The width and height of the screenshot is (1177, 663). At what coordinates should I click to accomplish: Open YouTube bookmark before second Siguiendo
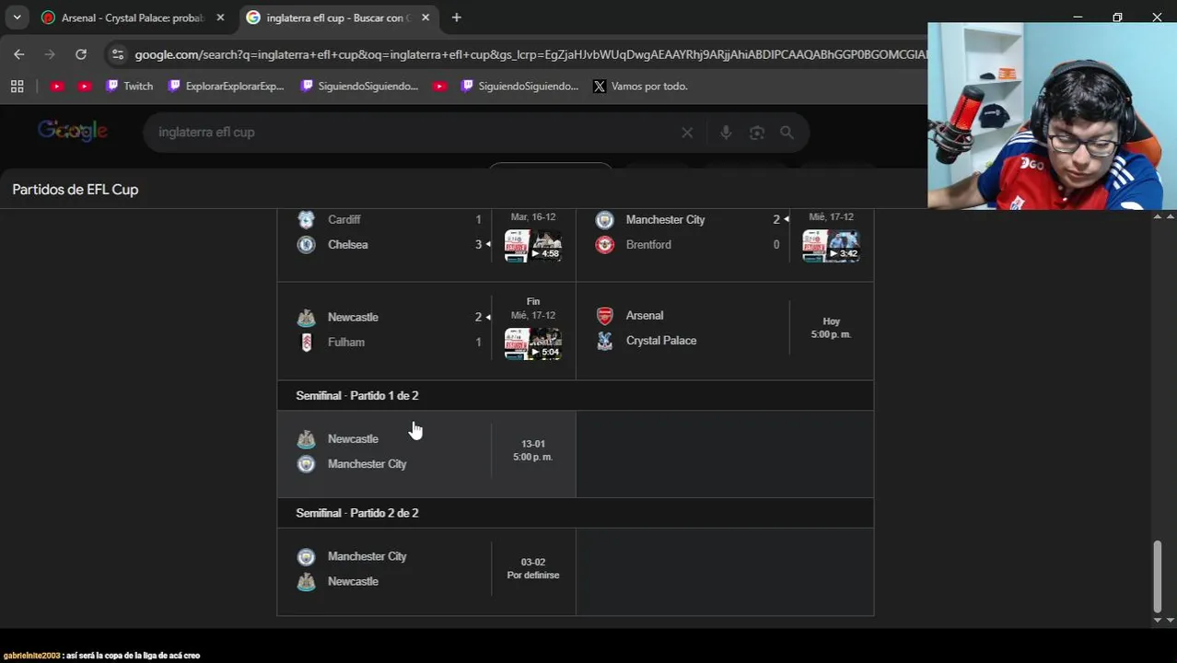coord(439,86)
